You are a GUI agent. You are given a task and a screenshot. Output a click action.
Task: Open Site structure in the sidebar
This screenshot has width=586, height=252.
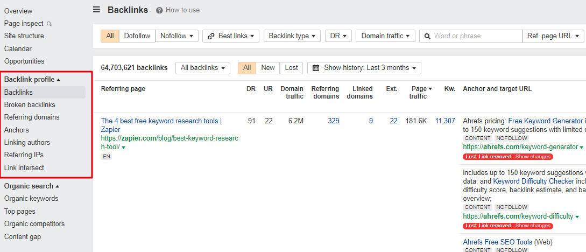coord(24,36)
